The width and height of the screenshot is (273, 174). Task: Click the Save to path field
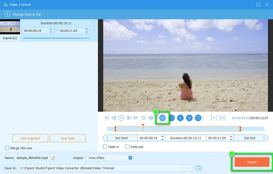(100, 168)
